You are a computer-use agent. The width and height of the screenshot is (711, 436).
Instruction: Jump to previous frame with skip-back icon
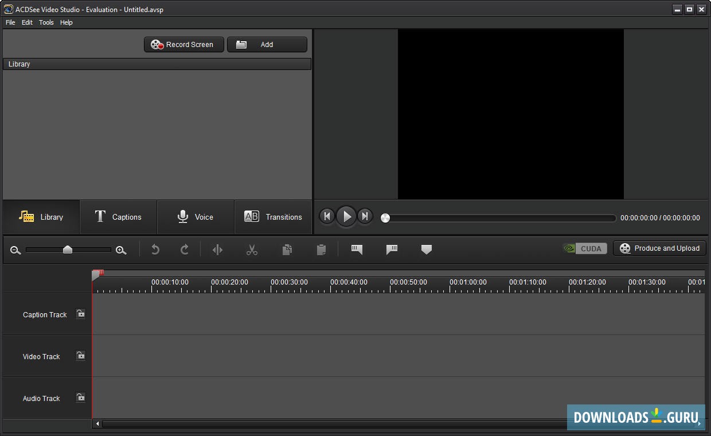pos(327,216)
